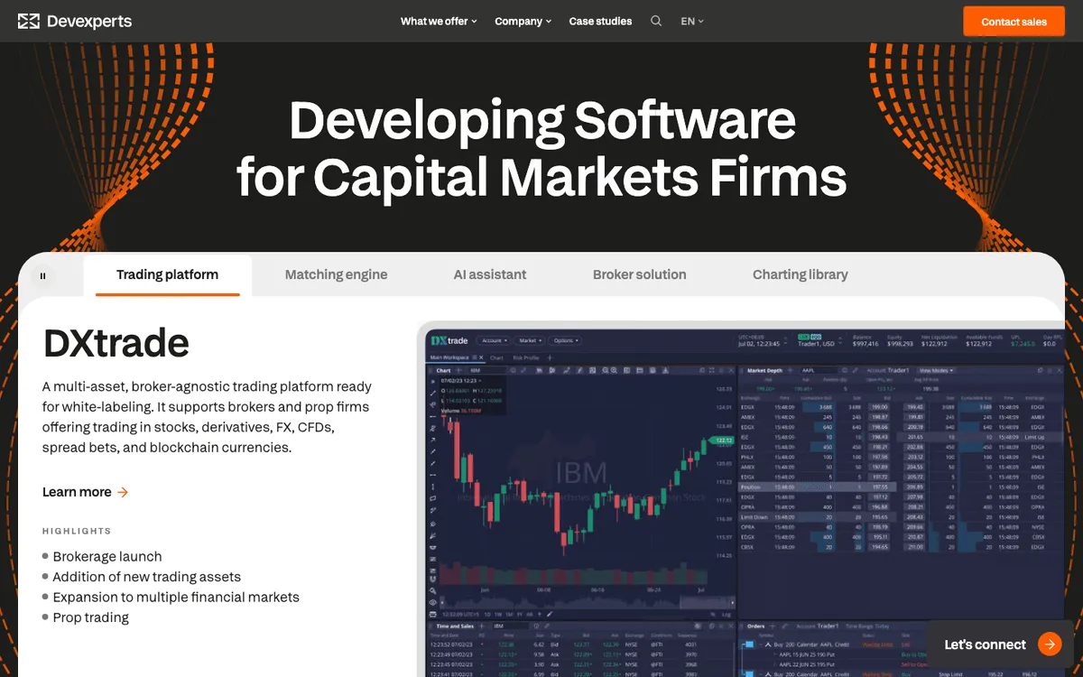Click the Contact sales button
The width and height of the screenshot is (1083, 677).
1014,22
